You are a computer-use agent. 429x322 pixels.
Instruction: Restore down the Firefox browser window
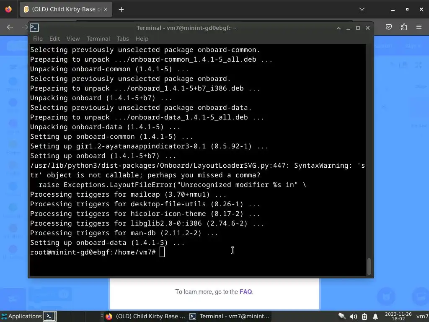click(x=407, y=9)
